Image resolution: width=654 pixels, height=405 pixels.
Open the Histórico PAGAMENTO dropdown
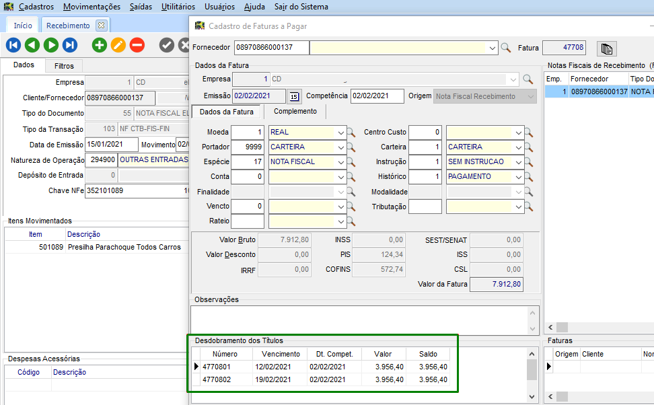[x=518, y=177]
